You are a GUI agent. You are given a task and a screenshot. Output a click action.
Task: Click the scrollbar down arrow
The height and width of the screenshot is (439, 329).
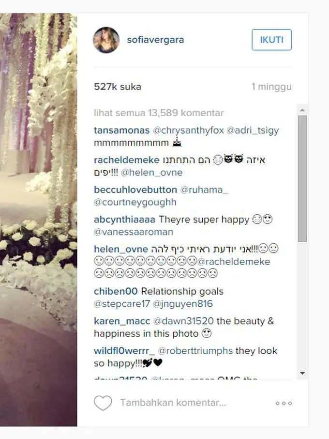tap(302, 373)
